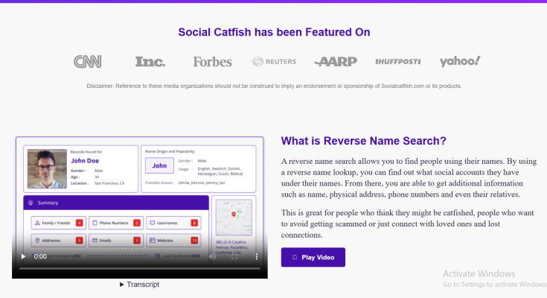Click the HuffPost logo
This screenshot has height=298, width=547.
click(398, 62)
